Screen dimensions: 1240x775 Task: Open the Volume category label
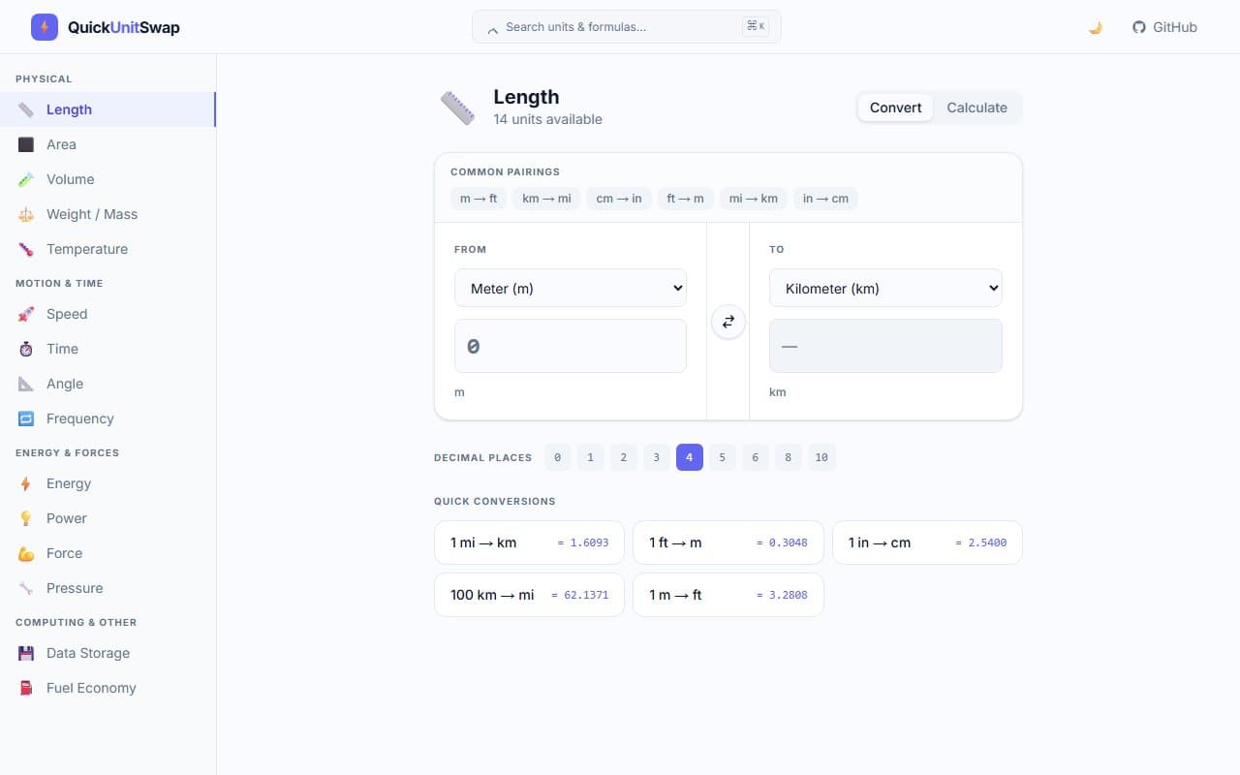[71, 179]
